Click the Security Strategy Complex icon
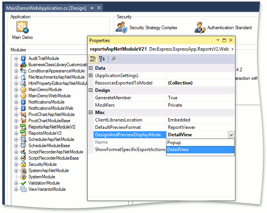 coord(121,28)
